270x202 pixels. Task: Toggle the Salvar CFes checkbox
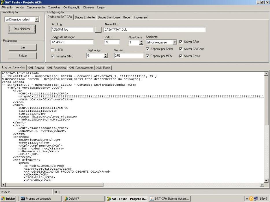(x=181, y=42)
